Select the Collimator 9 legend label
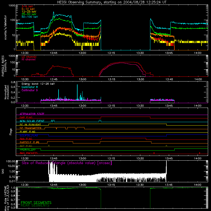Viewport: 211px width, 211px height. (x=30, y=90)
